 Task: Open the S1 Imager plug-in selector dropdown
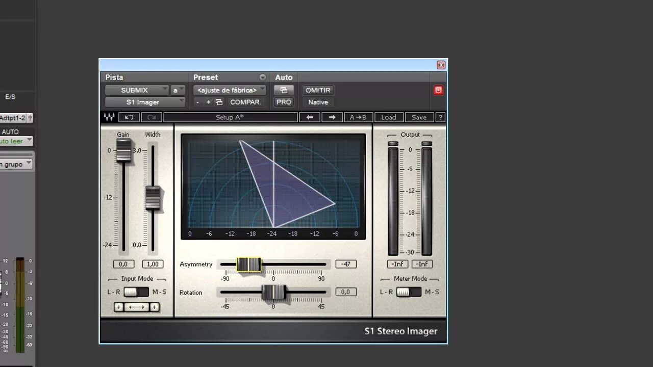pyautogui.click(x=145, y=102)
